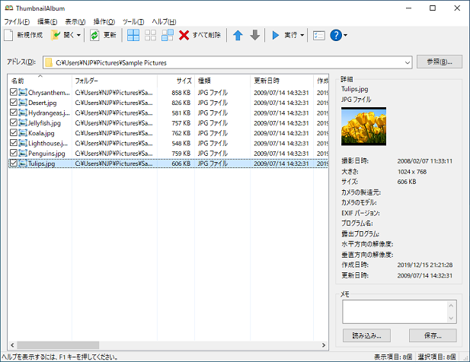
Task: Move item down with gray arrow
Action: pyautogui.click(x=255, y=36)
